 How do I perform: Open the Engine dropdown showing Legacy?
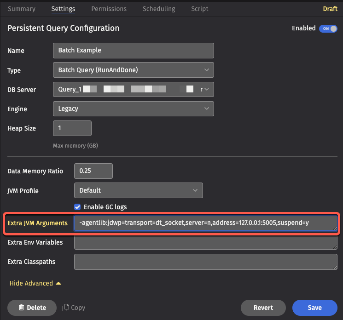coord(134,109)
